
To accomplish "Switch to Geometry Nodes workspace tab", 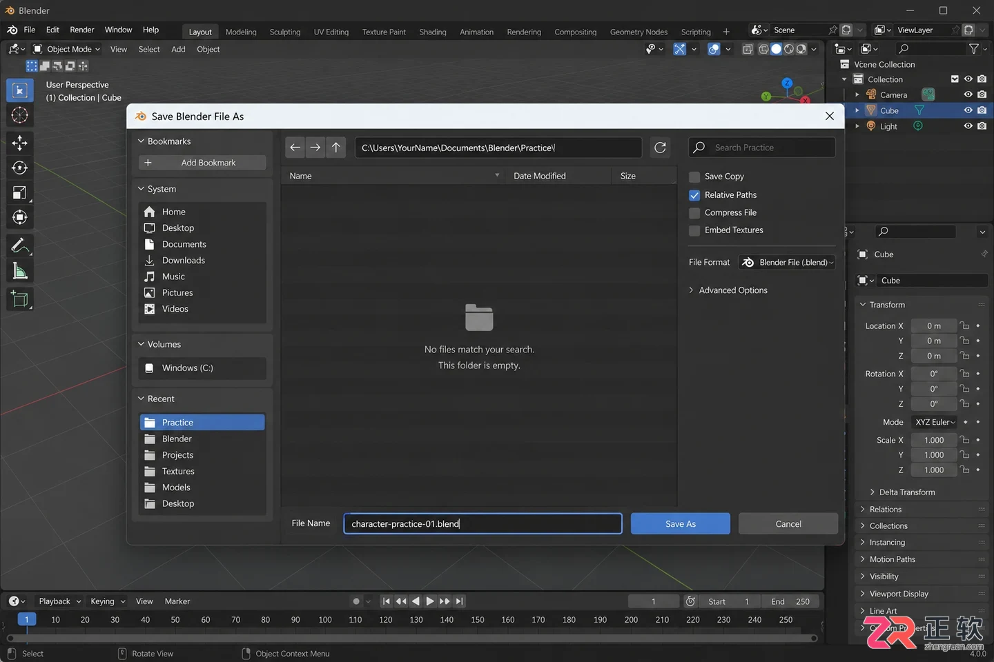I will click(639, 32).
